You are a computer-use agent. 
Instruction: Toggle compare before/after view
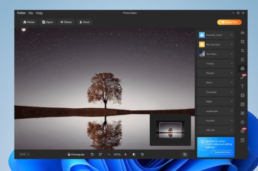point(134,155)
